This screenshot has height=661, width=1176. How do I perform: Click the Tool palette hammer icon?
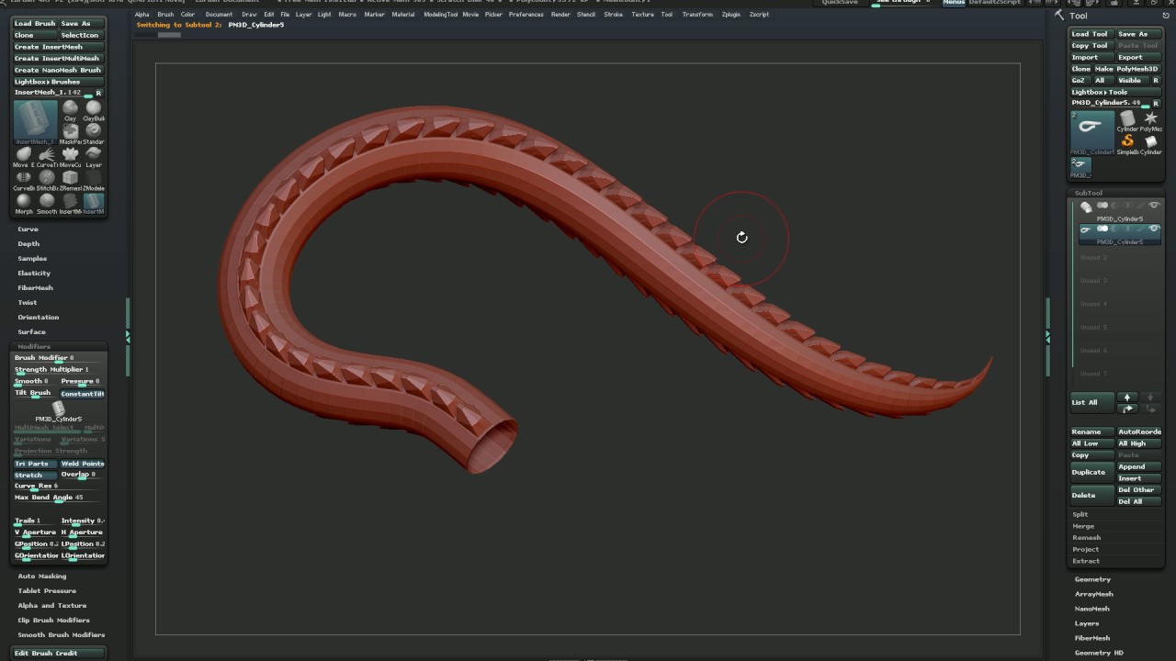click(x=1059, y=16)
